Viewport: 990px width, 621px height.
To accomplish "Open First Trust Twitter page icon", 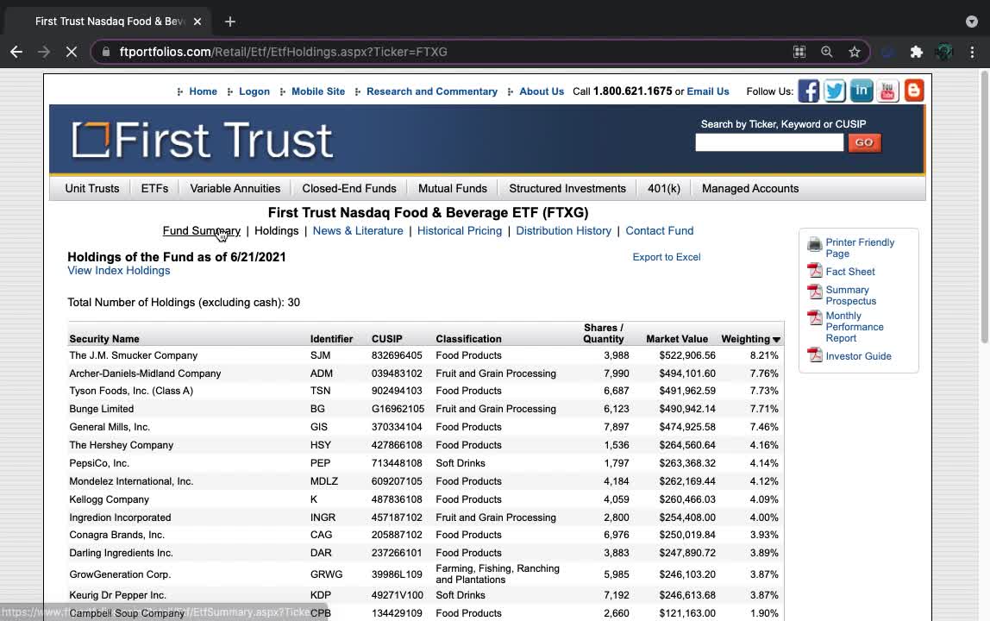I will pyautogui.click(x=835, y=91).
